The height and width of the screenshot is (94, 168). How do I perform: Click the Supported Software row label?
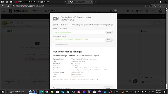59,59
